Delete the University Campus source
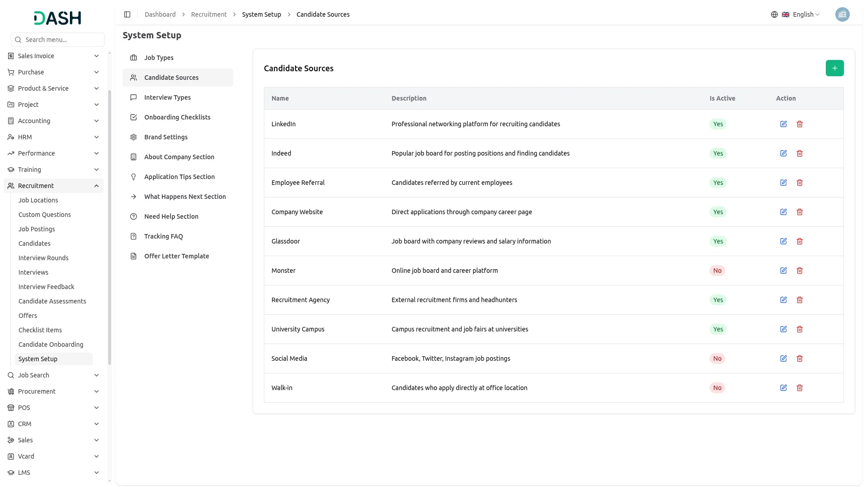 [800, 329]
